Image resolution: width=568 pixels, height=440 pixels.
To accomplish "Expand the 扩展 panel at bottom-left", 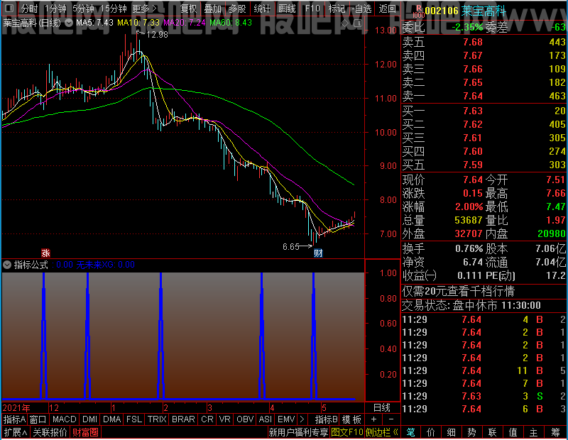I will [x=16, y=432].
